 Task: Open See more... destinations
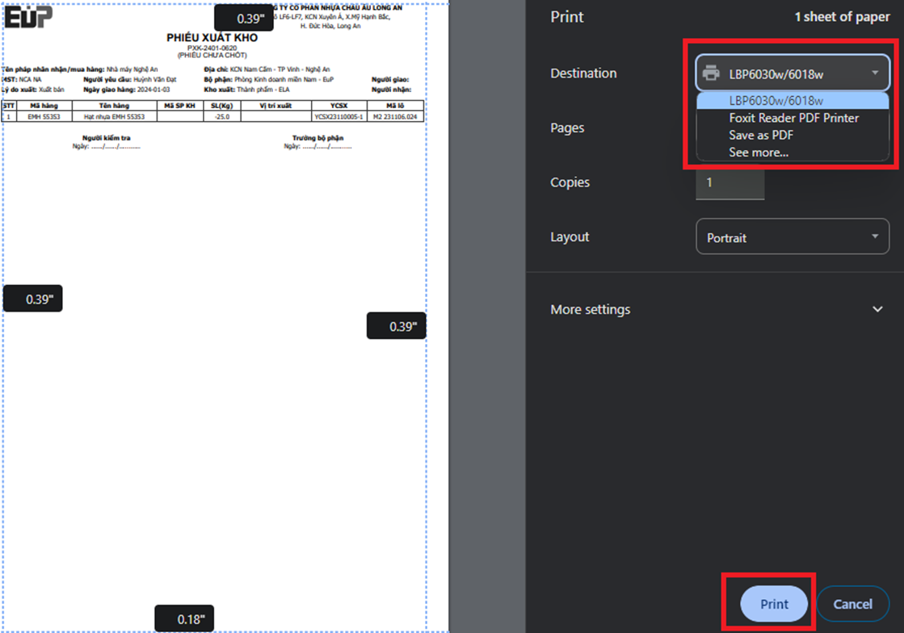(759, 152)
